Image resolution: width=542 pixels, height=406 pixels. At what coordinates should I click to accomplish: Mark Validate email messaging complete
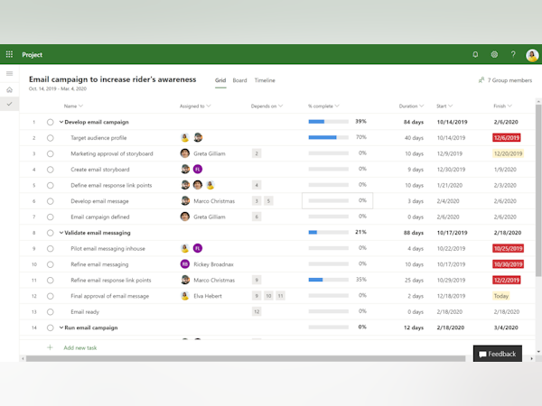(x=50, y=233)
